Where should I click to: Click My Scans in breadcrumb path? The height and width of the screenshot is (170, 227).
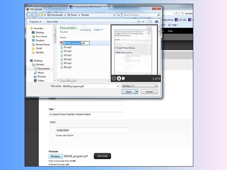(72, 15)
